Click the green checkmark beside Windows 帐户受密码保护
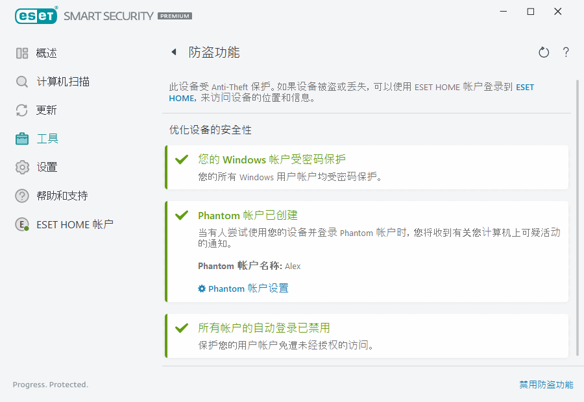Image resolution: width=584 pixels, height=402 pixels. (182, 160)
